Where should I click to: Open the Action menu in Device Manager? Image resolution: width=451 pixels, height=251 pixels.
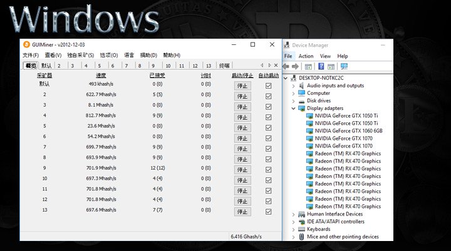[x=306, y=56]
